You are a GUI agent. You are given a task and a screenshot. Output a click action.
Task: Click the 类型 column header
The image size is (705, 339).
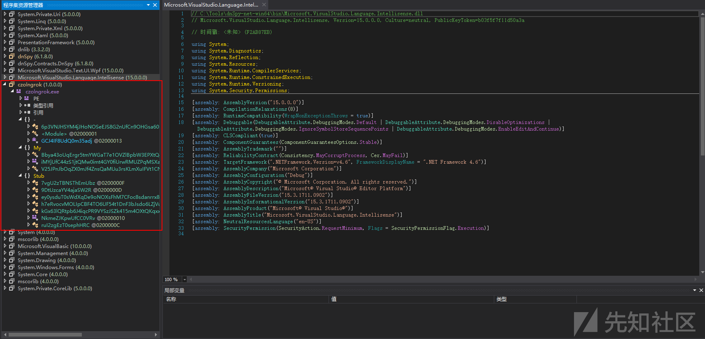tap(535, 299)
